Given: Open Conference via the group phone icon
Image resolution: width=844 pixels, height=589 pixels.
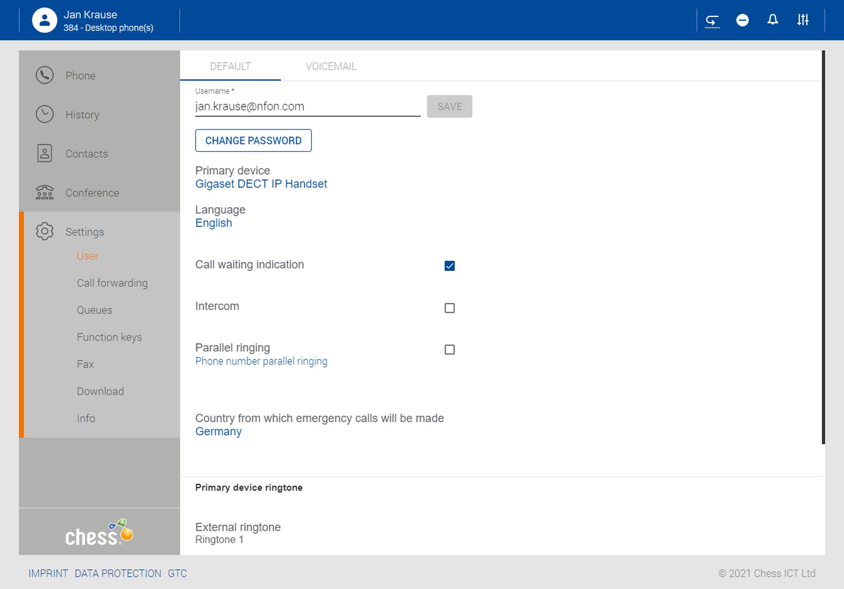Looking at the screenshot, I should [x=45, y=192].
